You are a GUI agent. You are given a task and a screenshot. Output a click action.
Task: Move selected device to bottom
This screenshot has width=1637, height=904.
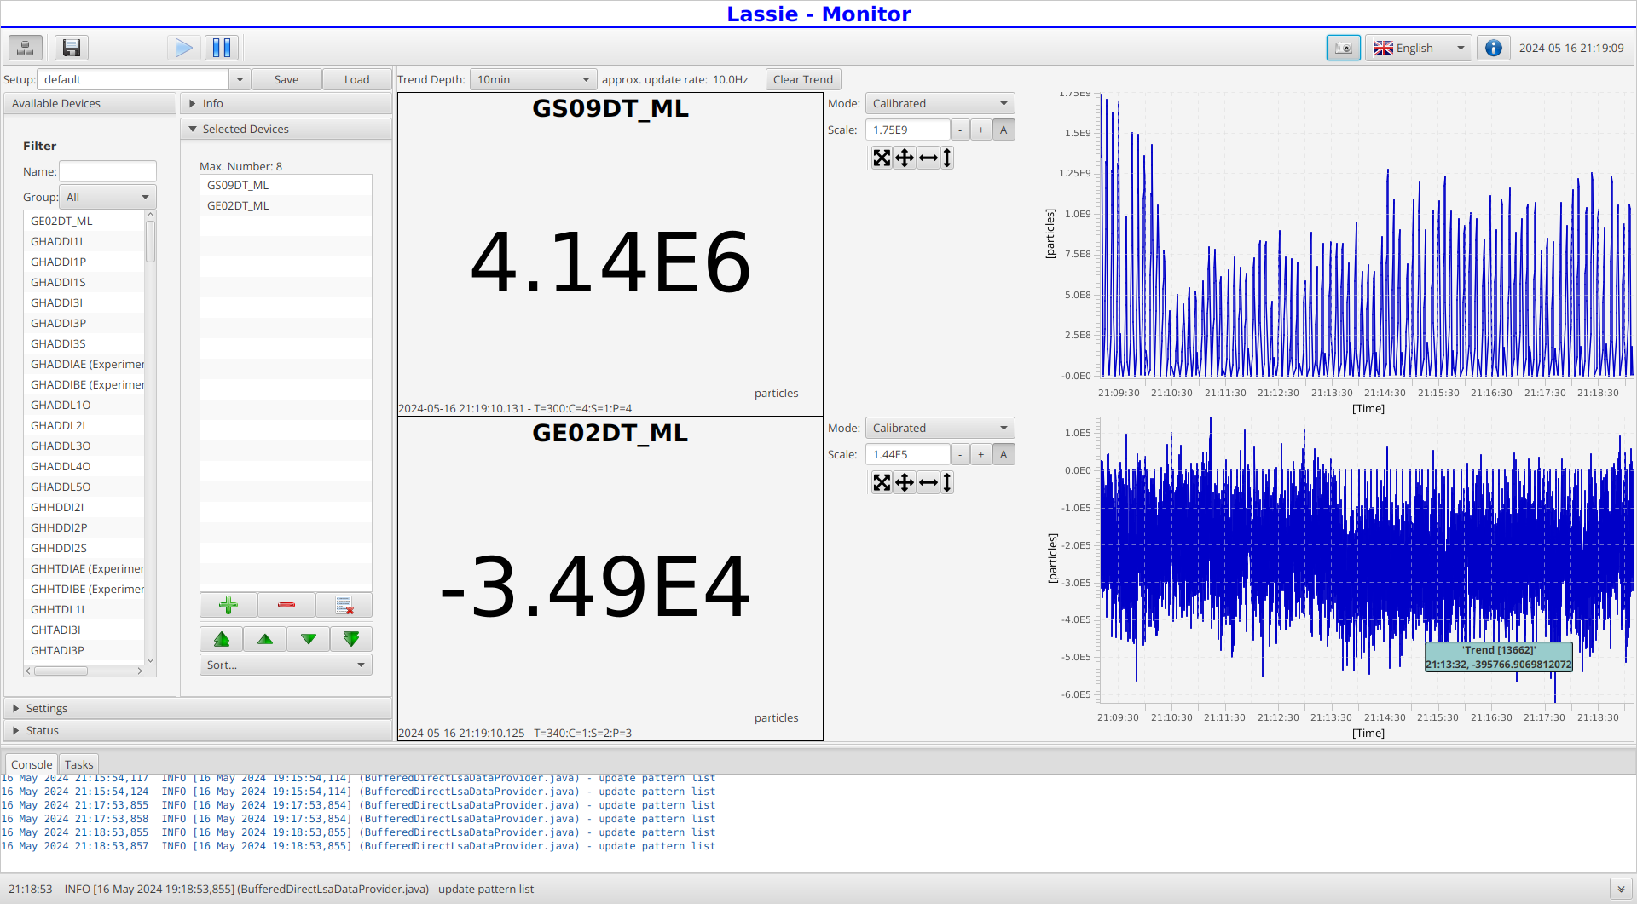point(351,639)
